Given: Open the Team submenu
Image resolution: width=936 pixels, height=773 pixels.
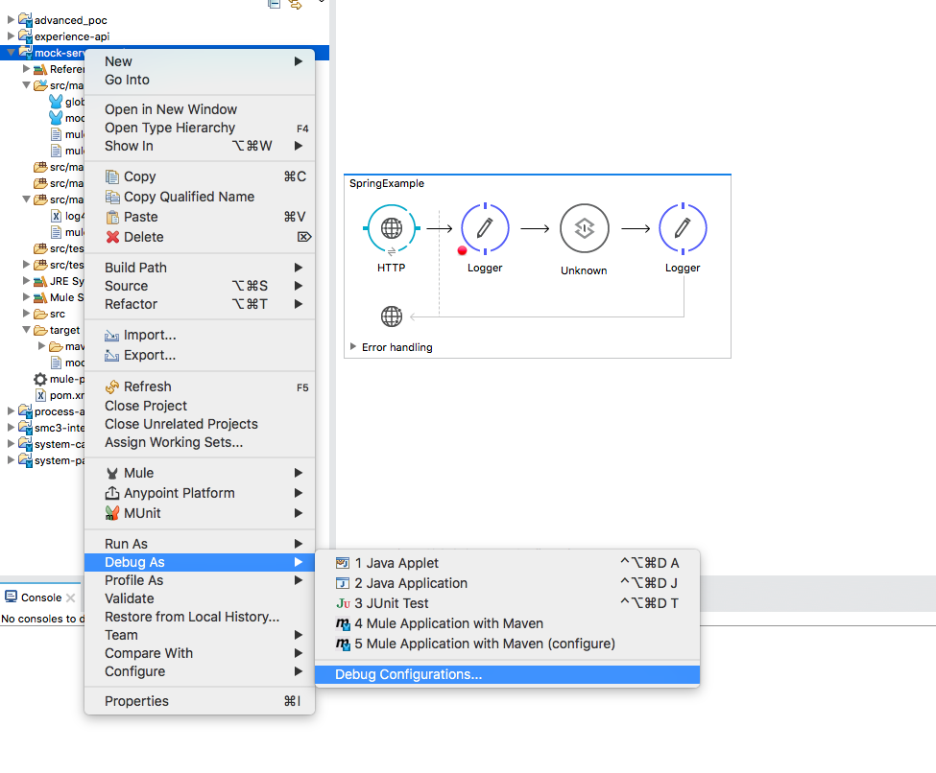Looking at the screenshot, I should [200, 635].
